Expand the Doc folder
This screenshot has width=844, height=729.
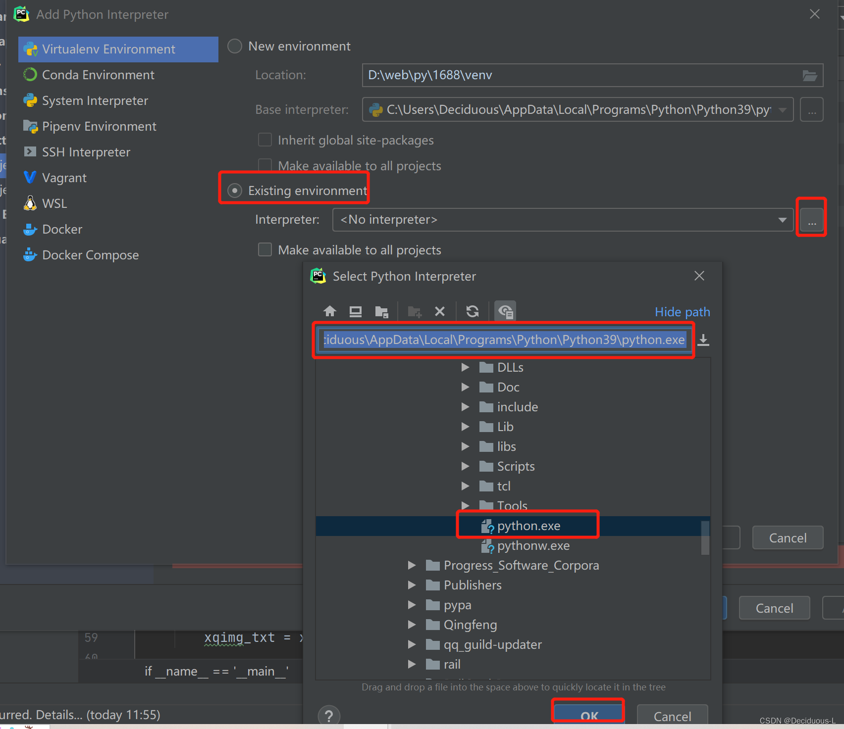tap(465, 387)
